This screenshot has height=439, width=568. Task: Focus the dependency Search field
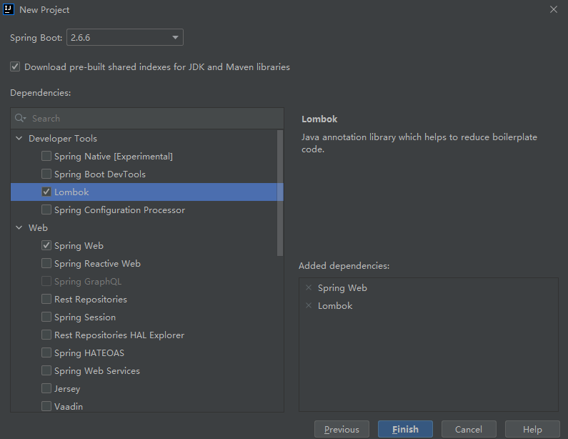(x=147, y=119)
